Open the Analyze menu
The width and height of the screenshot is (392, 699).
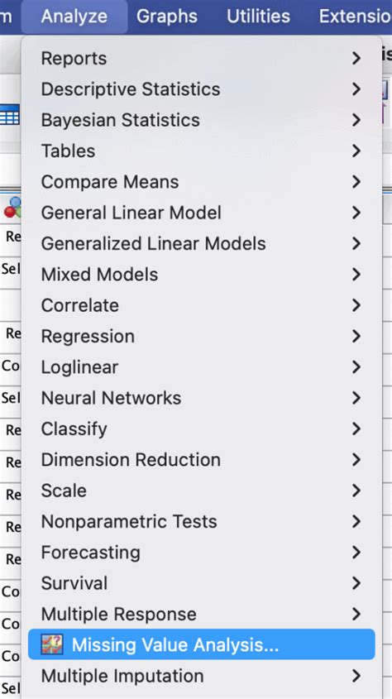[x=74, y=17]
